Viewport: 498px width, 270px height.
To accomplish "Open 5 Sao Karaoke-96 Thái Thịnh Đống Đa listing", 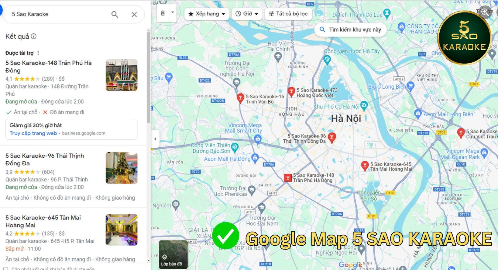I will (x=45, y=160).
